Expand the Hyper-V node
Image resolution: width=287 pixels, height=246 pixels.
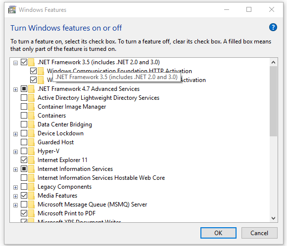point(15,152)
